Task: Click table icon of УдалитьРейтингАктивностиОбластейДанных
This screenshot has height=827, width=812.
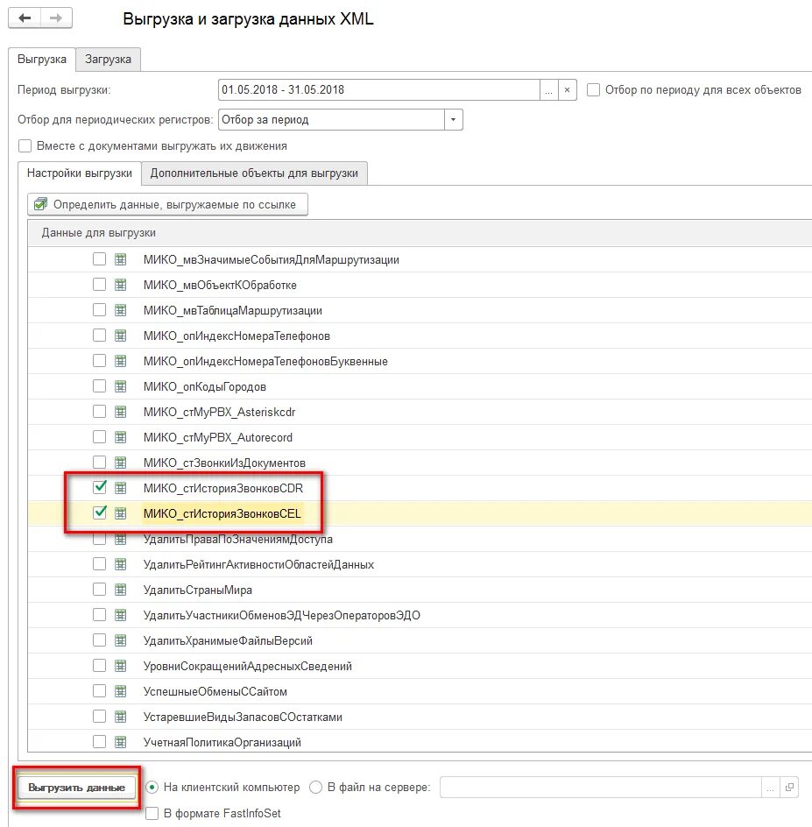Action: point(121,564)
